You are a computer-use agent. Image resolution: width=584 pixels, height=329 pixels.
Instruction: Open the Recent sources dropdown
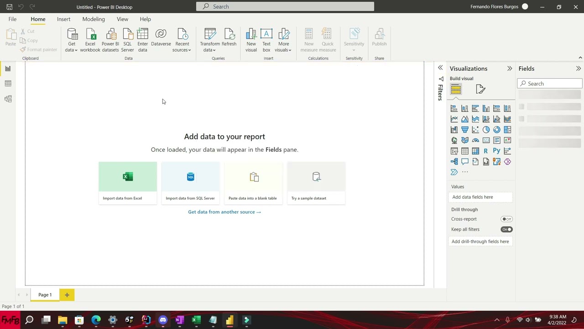coord(182,40)
